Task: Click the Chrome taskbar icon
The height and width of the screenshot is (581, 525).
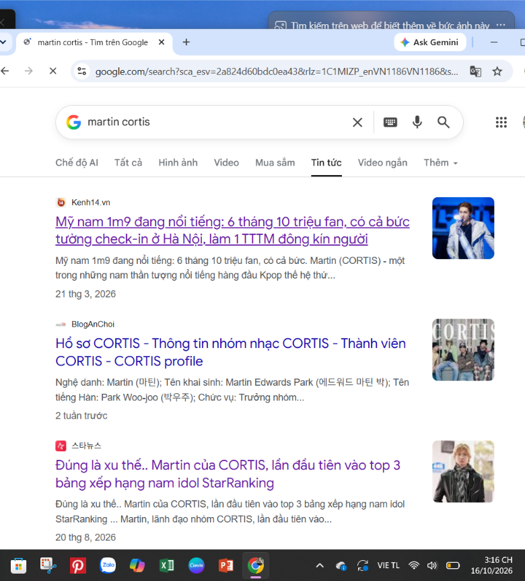Action: click(x=256, y=566)
